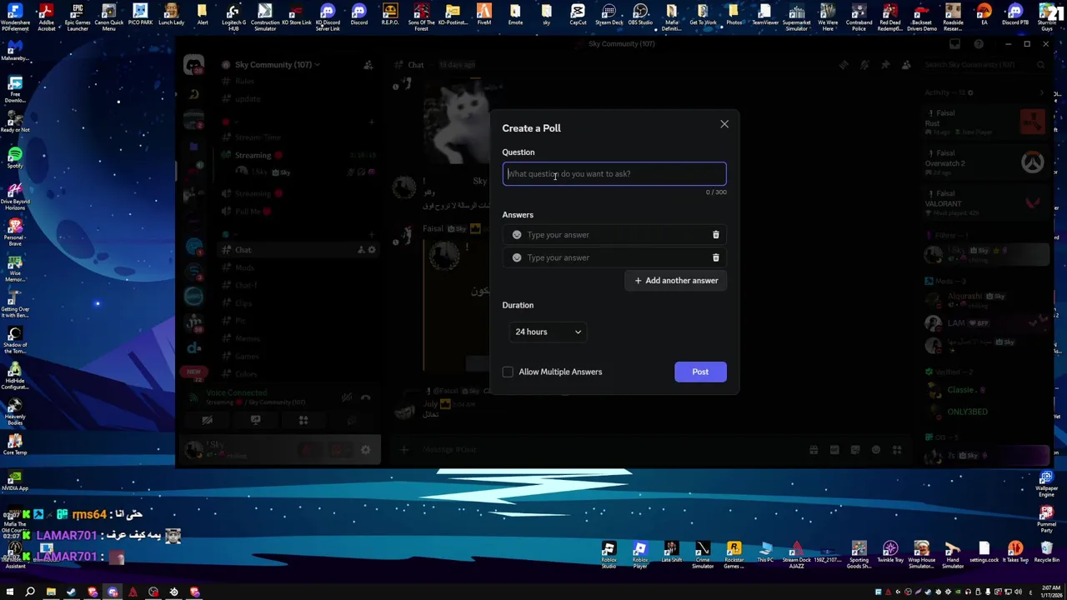
Task: Open CapCut desktop shortcut
Action: coord(578,14)
